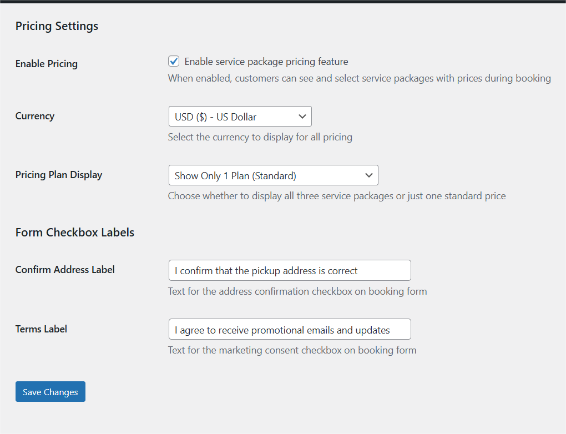Click the Enable Pricing field label
Viewport: 566px width, 434px height.
(x=46, y=63)
